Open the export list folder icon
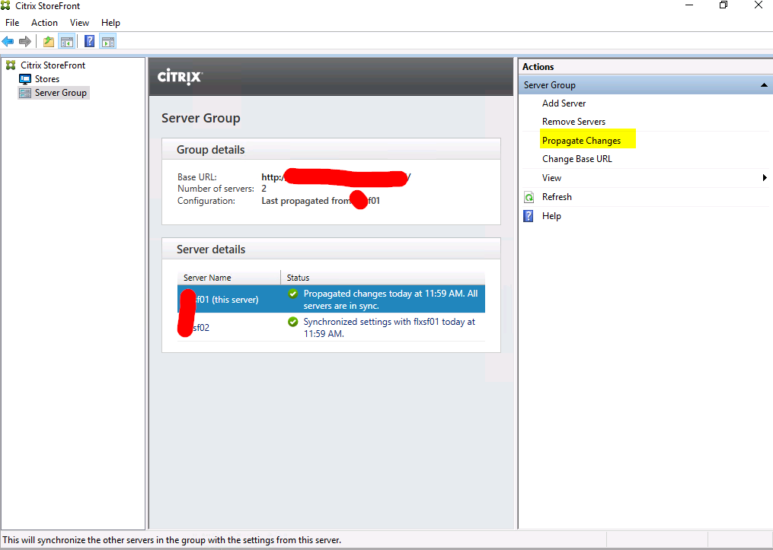This screenshot has height=550, width=773. click(47, 40)
